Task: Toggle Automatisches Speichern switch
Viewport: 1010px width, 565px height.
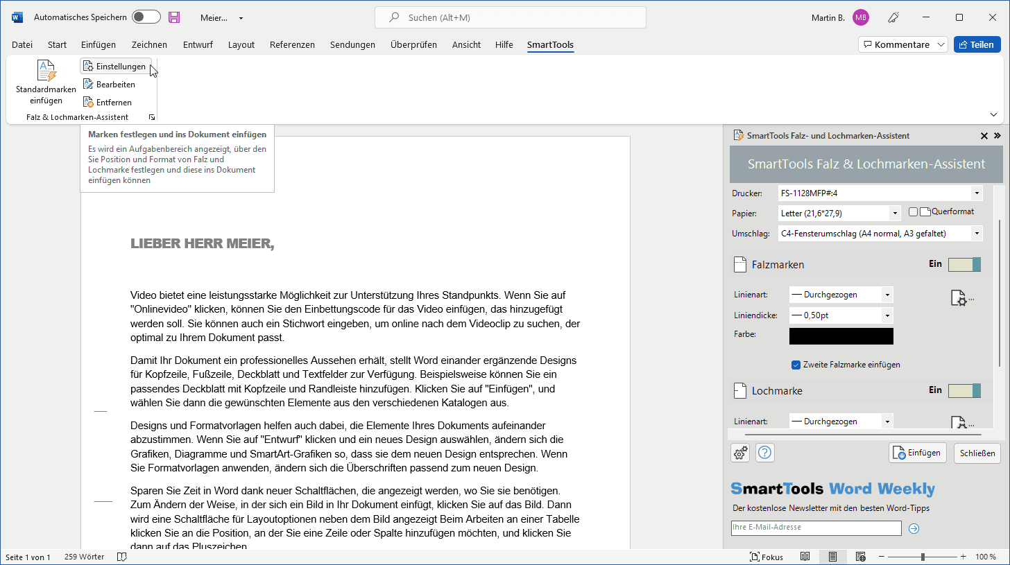Action: [146, 17]
